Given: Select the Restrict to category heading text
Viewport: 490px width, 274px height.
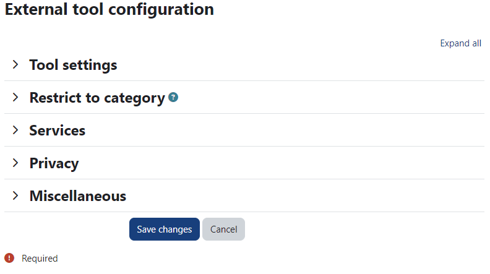Looking at the screenshot, I should (x=97, y=98).
